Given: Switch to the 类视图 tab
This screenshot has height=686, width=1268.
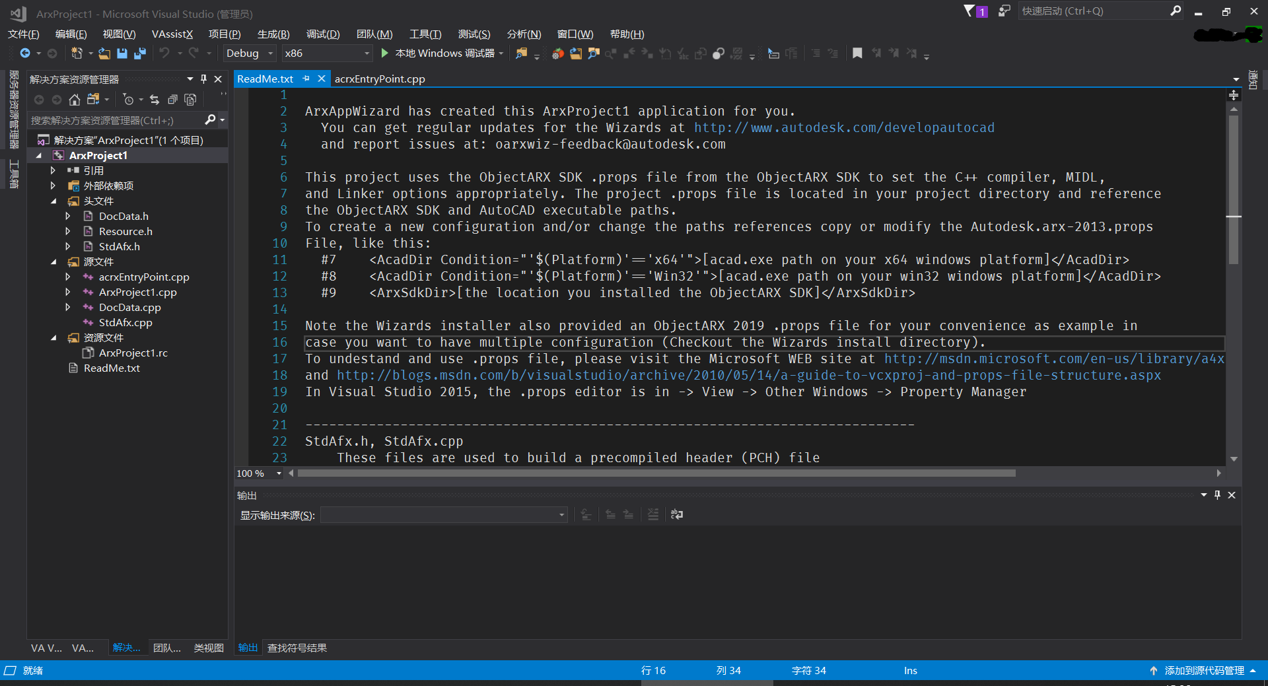Looking at the screenshot, I should [209, 648].
